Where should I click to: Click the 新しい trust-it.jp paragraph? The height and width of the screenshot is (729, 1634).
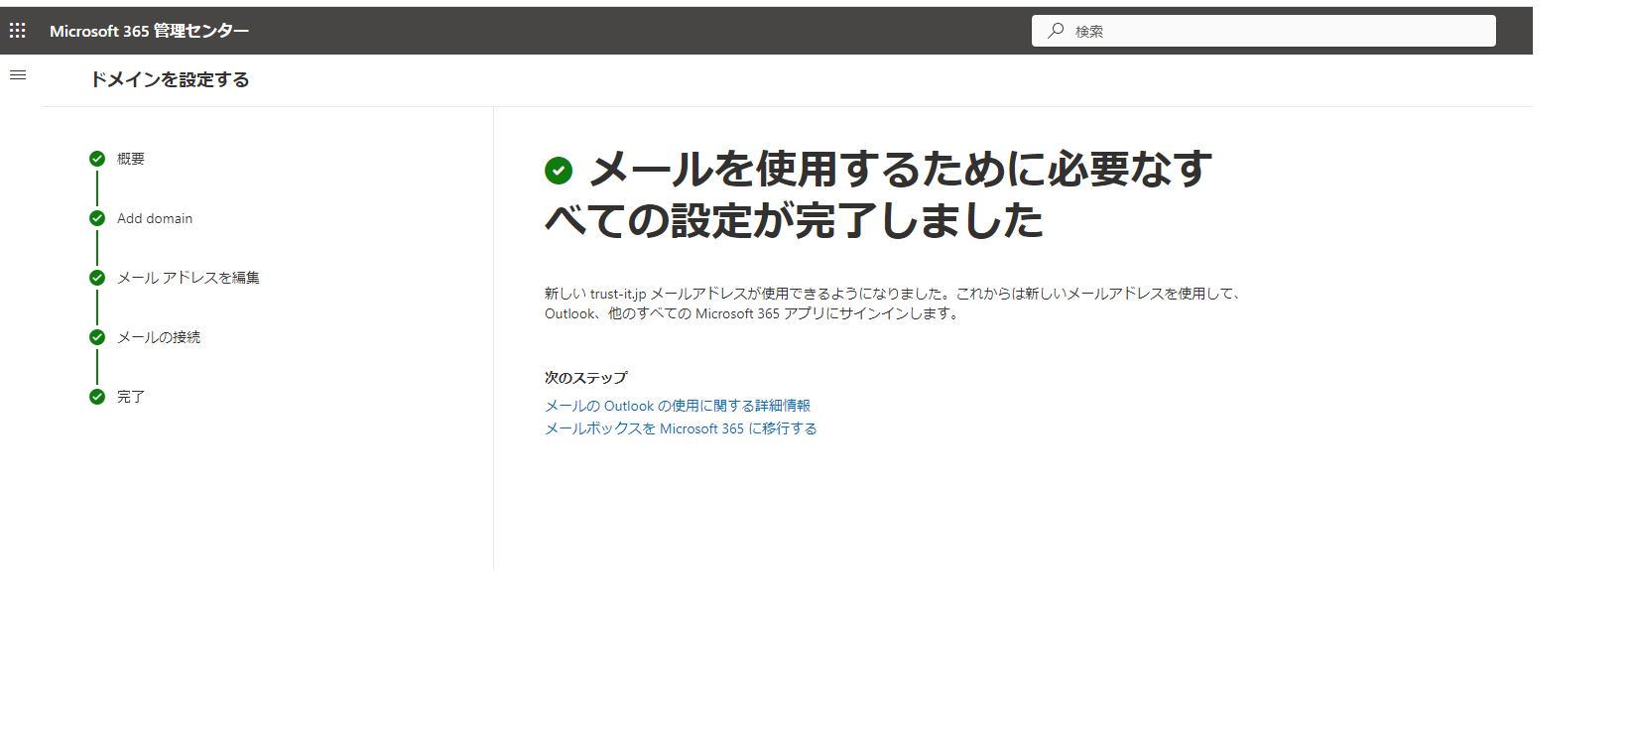pos(893,304)
